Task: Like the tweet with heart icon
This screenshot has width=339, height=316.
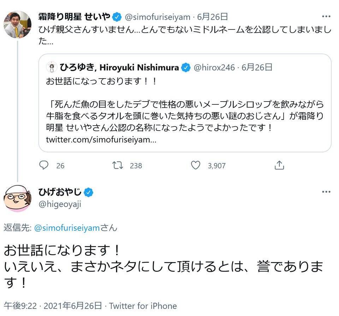Action: click(x=196, y=165)
